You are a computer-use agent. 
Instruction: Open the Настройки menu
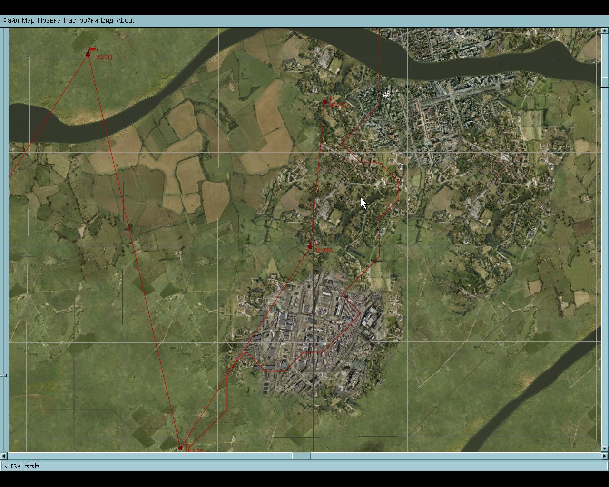81,20
